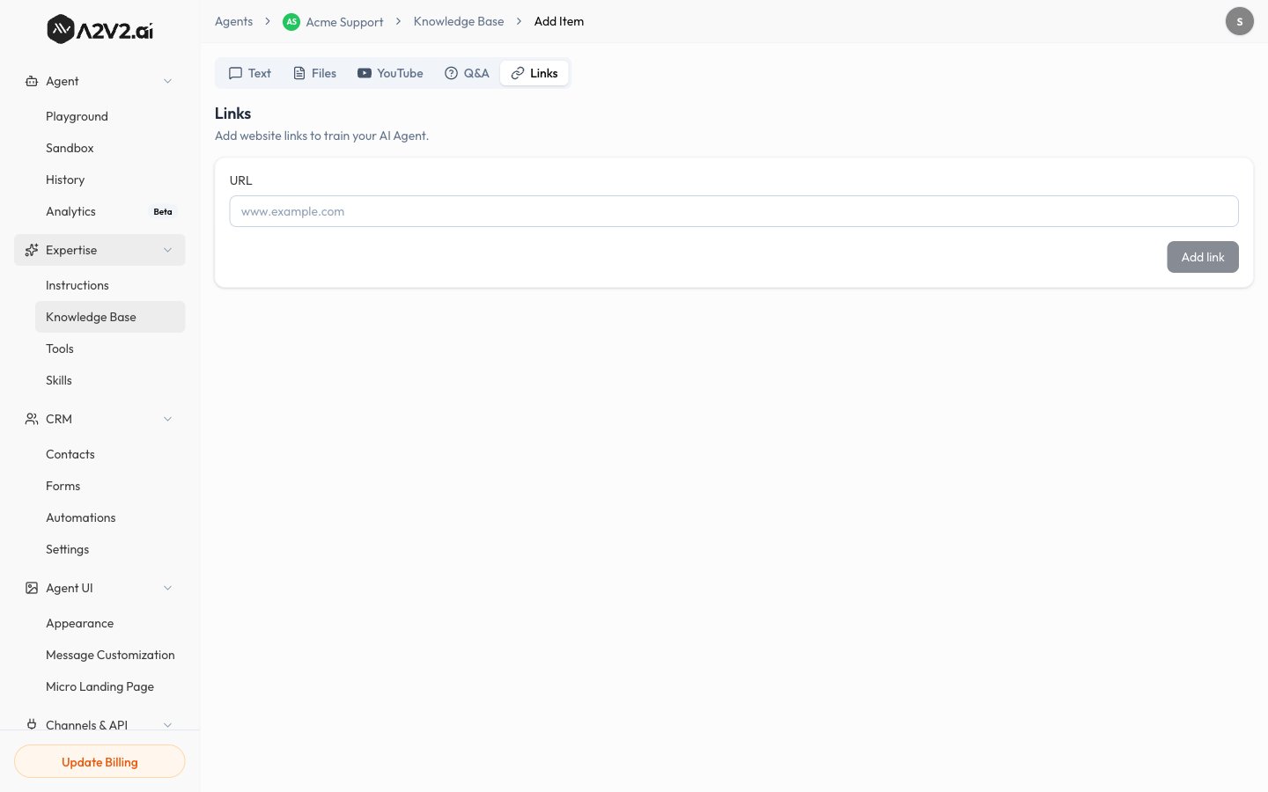Open Analytics in the sidebar
Screen dimensions: 1268x792
coord(110,211)
